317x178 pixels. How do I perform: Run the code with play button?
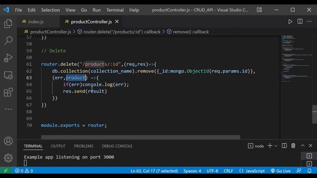[290, 21]
